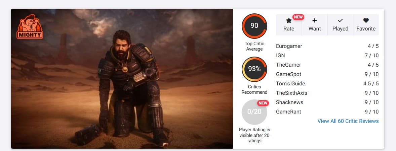Click the NEW badge on Player Rating
The height and width of the screenshot is (151, 396).
(263, 103)
